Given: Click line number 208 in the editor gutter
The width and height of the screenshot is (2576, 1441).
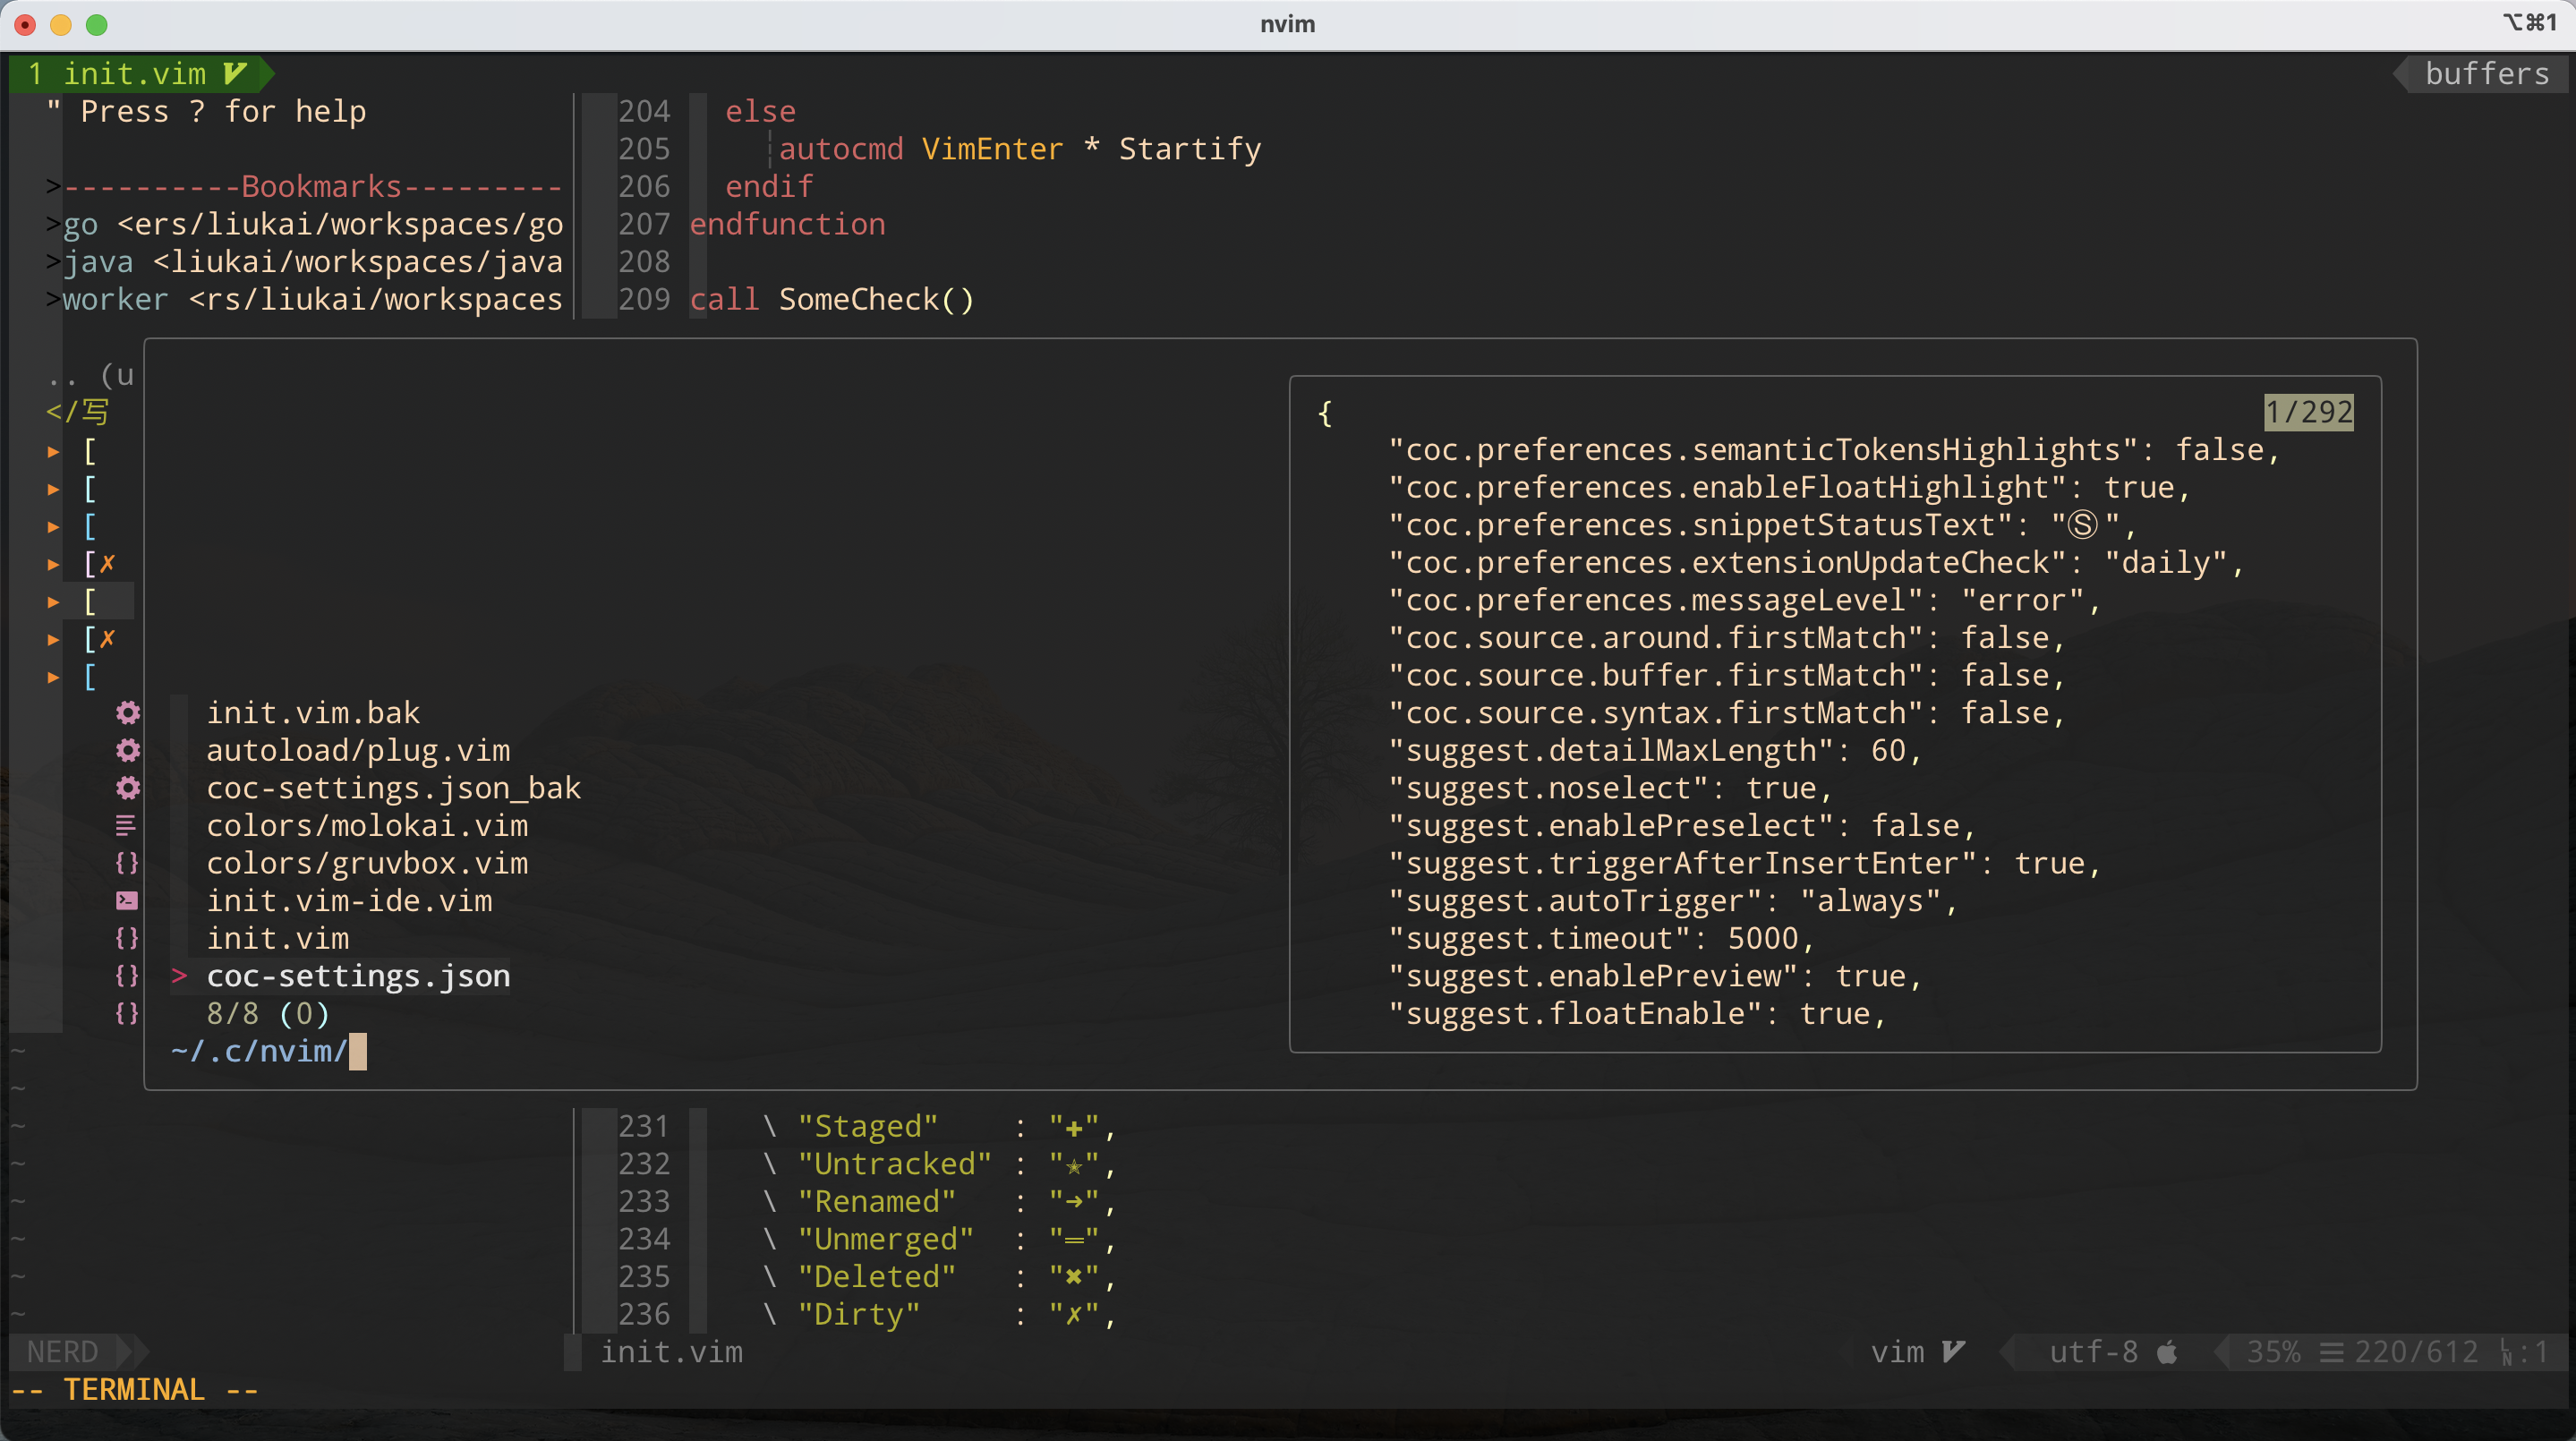Looking at the screenshot, I should coord(641,261).
